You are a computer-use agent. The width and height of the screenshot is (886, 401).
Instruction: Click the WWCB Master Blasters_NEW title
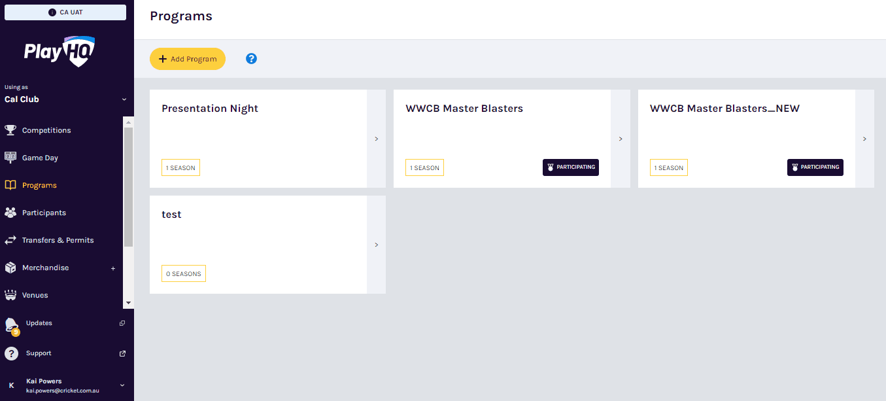point(724,109)
